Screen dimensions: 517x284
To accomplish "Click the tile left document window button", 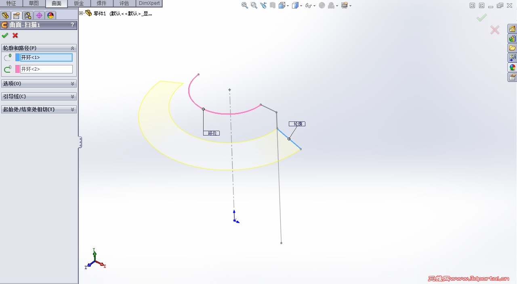I will (472, 6).
